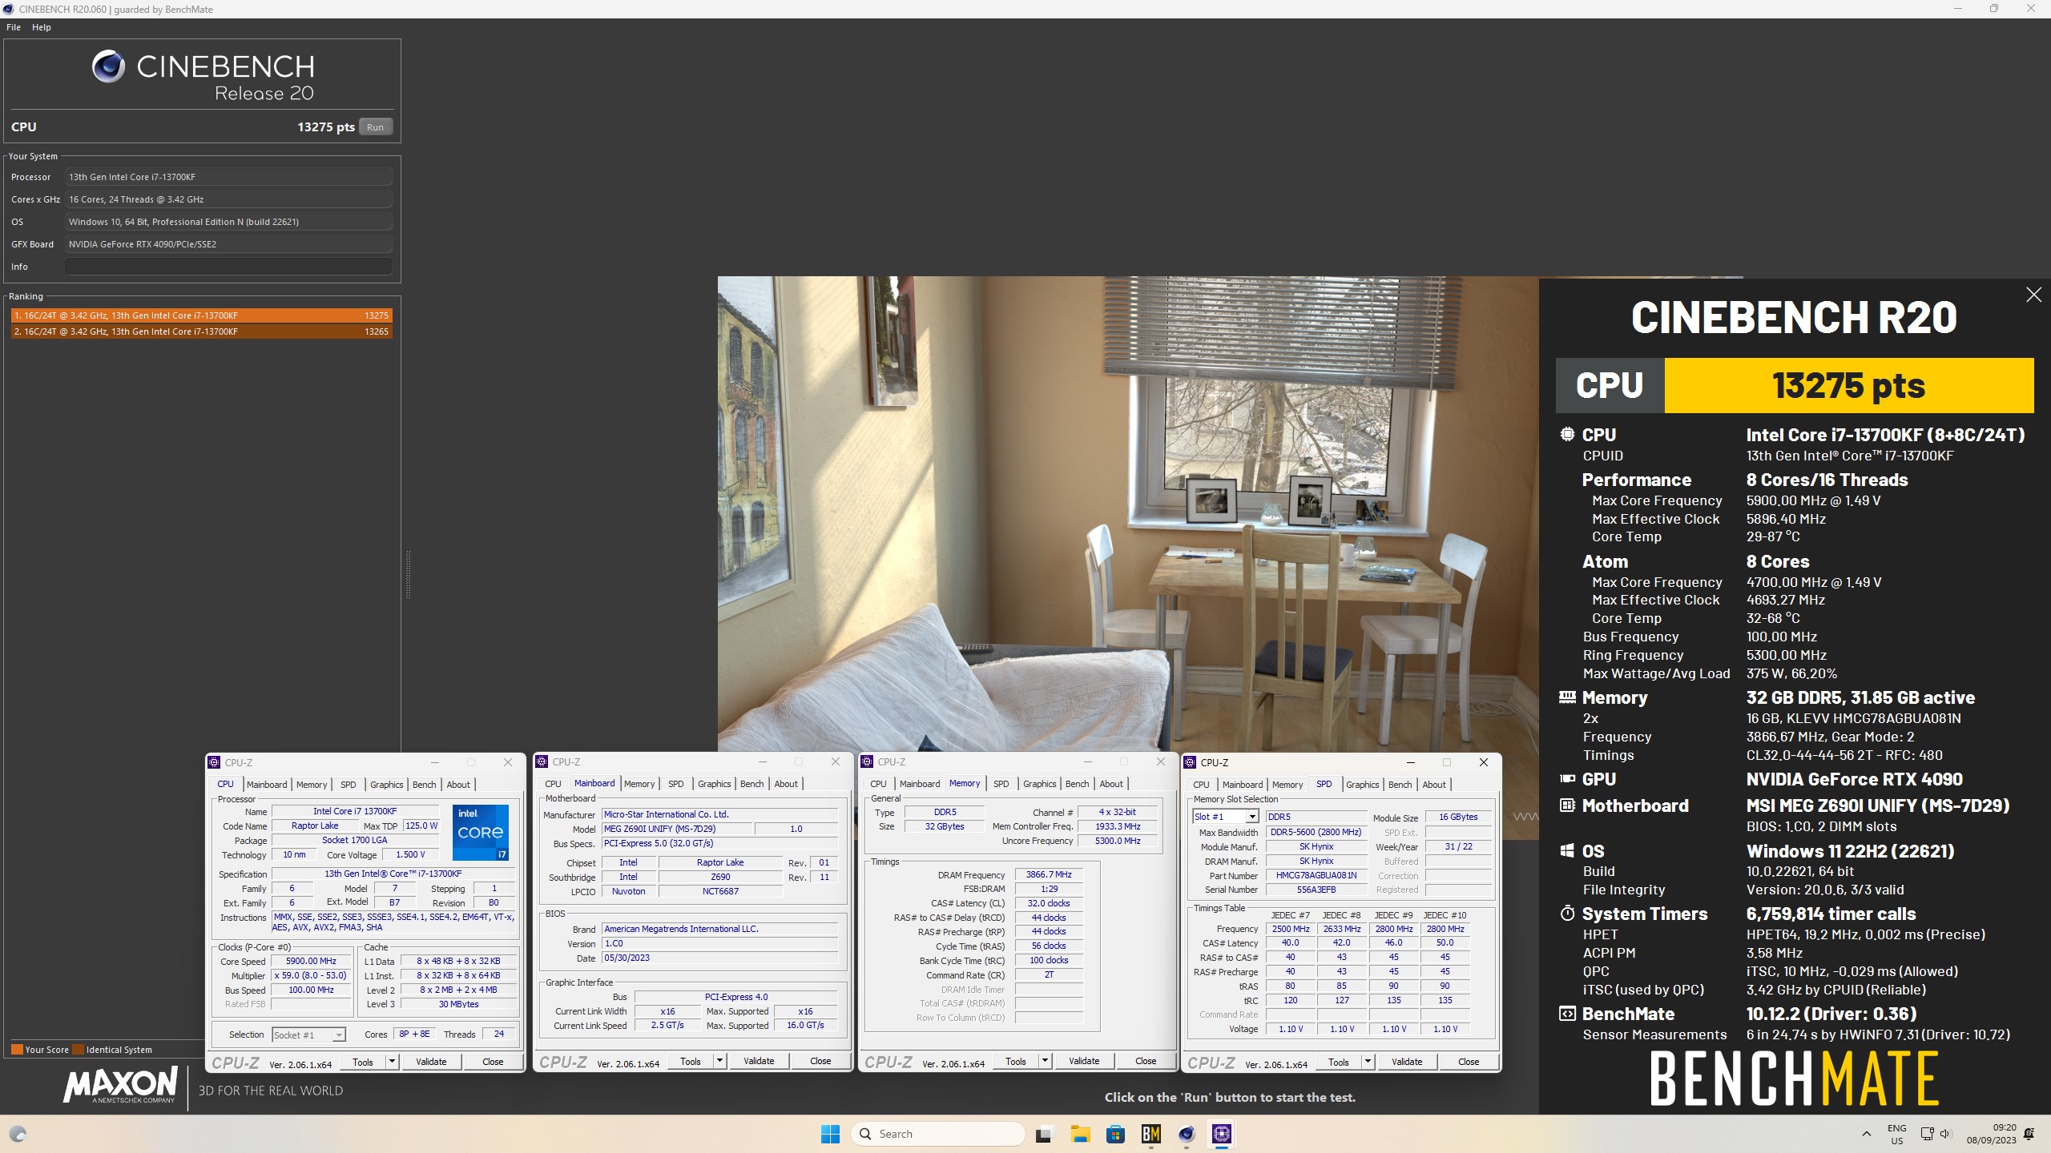The width and height of the screenshot is (2051, 1153).
Task: Click the rendered room scene image
Action: [x=1128, y=514]
